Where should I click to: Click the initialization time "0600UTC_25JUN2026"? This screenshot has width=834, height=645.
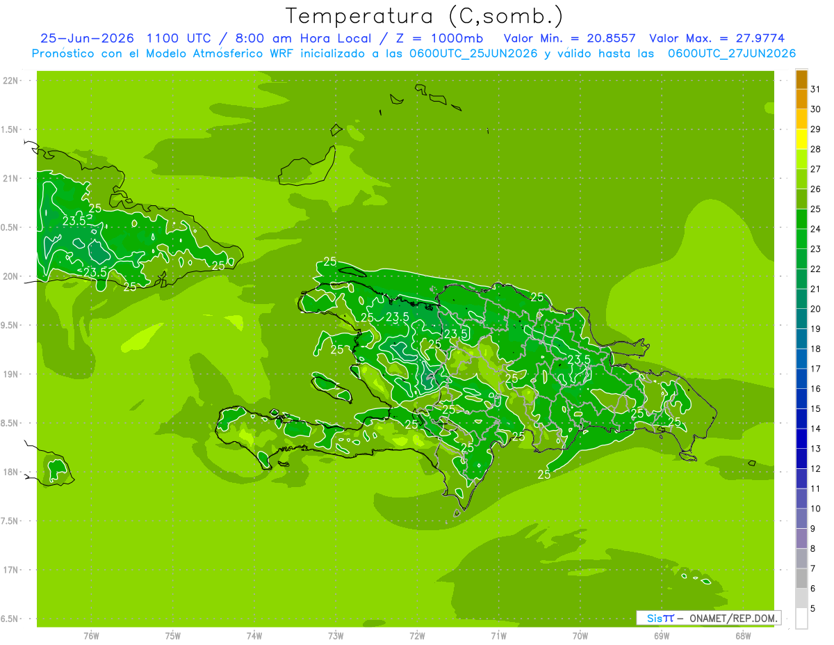(472, 54)
